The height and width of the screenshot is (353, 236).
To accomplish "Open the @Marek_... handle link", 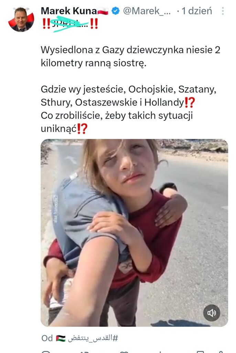I will pos(147,11).
